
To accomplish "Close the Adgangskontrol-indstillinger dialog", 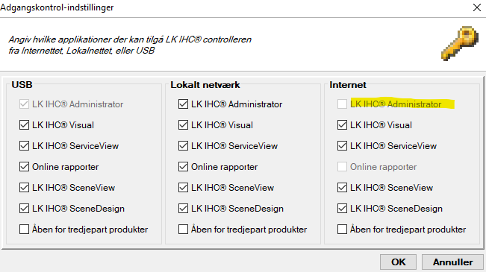I will (x=477, y=7).
